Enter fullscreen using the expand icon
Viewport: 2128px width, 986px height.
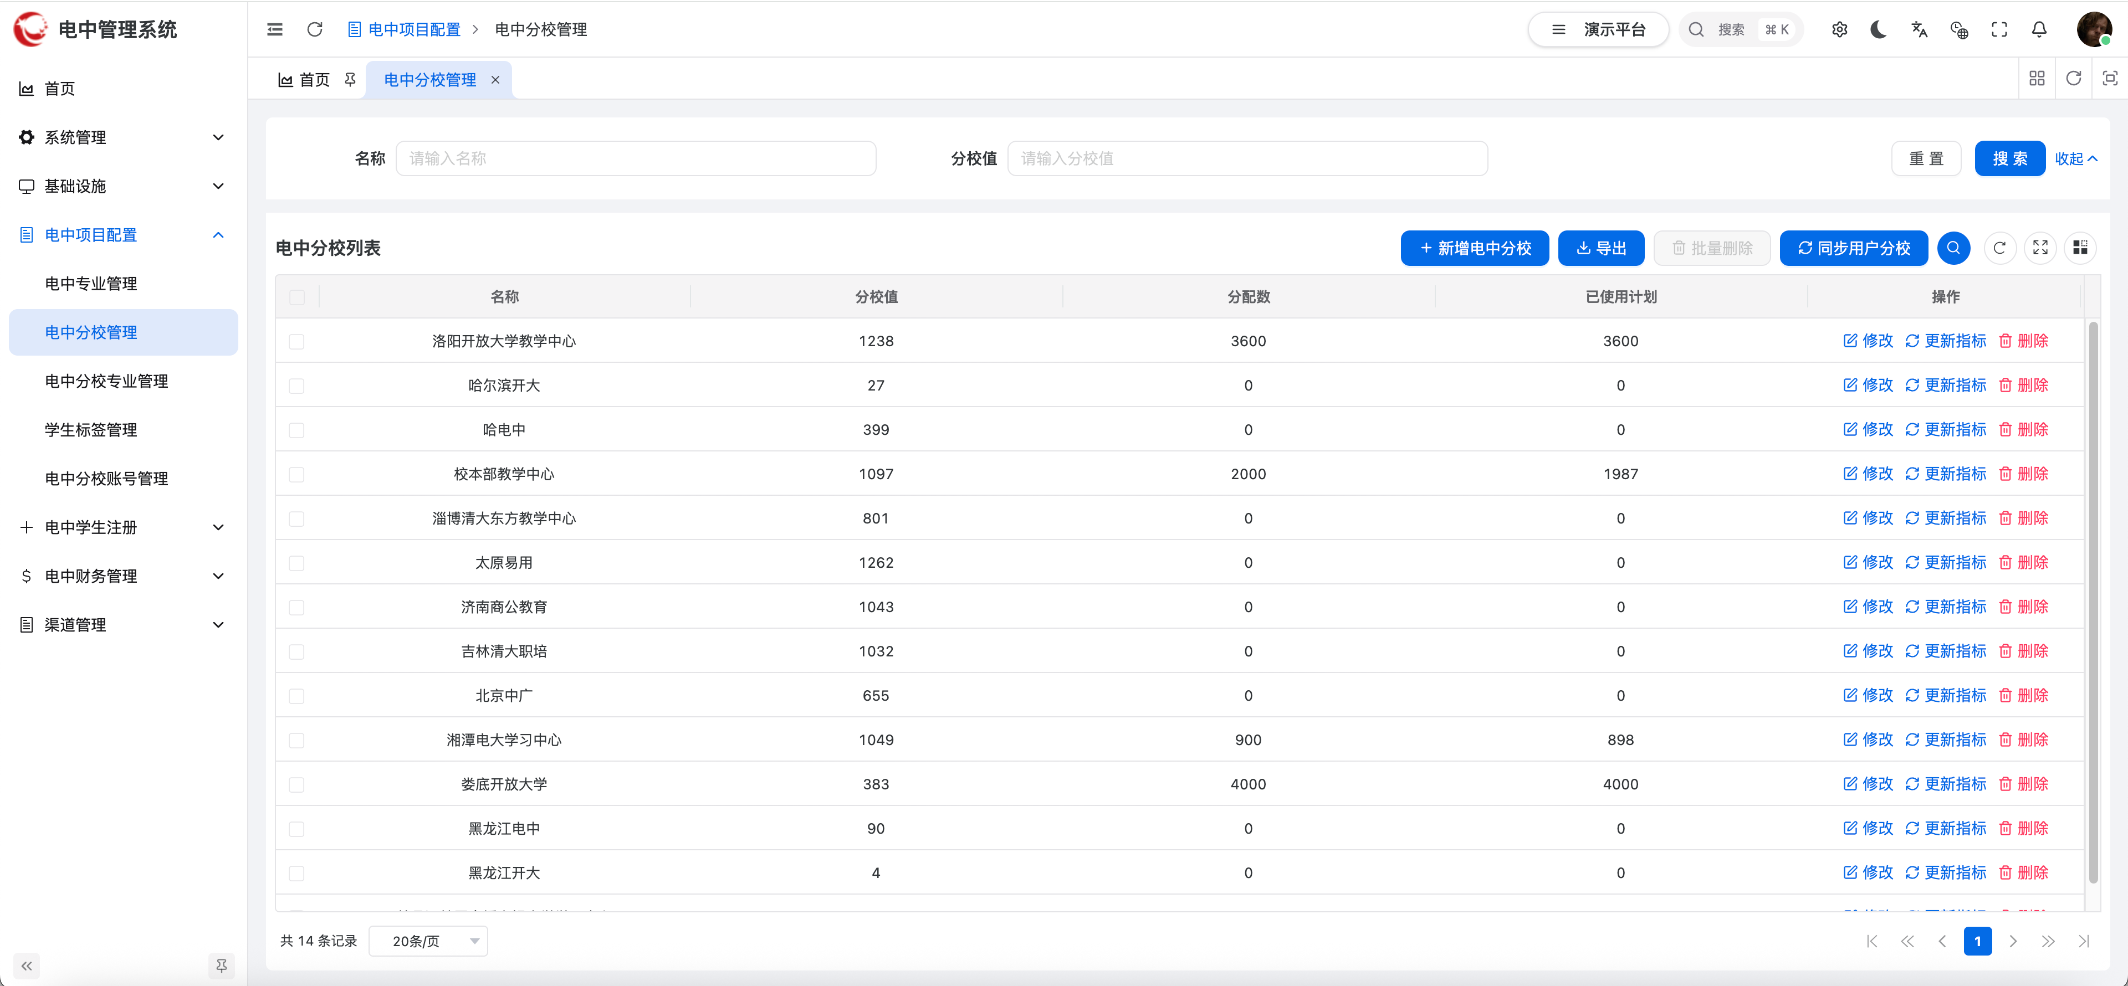(1999, 29)
